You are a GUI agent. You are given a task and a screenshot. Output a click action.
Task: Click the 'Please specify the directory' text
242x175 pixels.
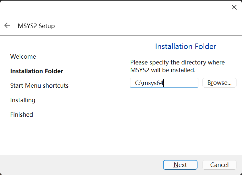(x=177, y=62)
